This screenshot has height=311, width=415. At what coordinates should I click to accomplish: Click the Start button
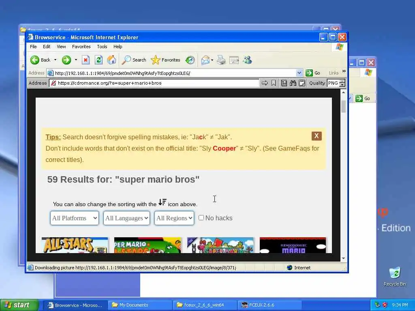pos(19,305)
